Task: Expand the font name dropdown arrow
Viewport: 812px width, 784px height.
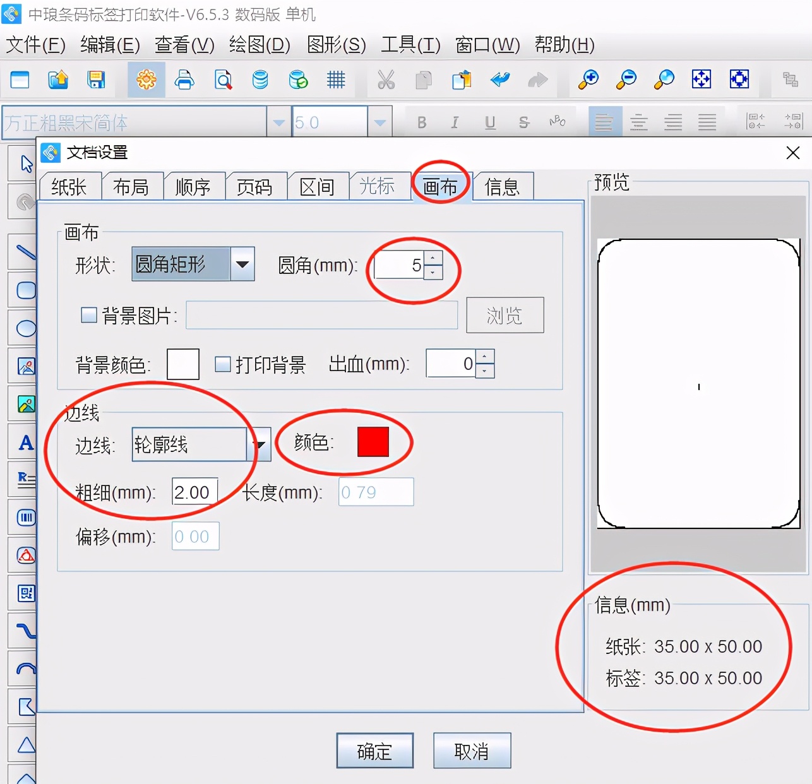Action: tap(279, 122)
